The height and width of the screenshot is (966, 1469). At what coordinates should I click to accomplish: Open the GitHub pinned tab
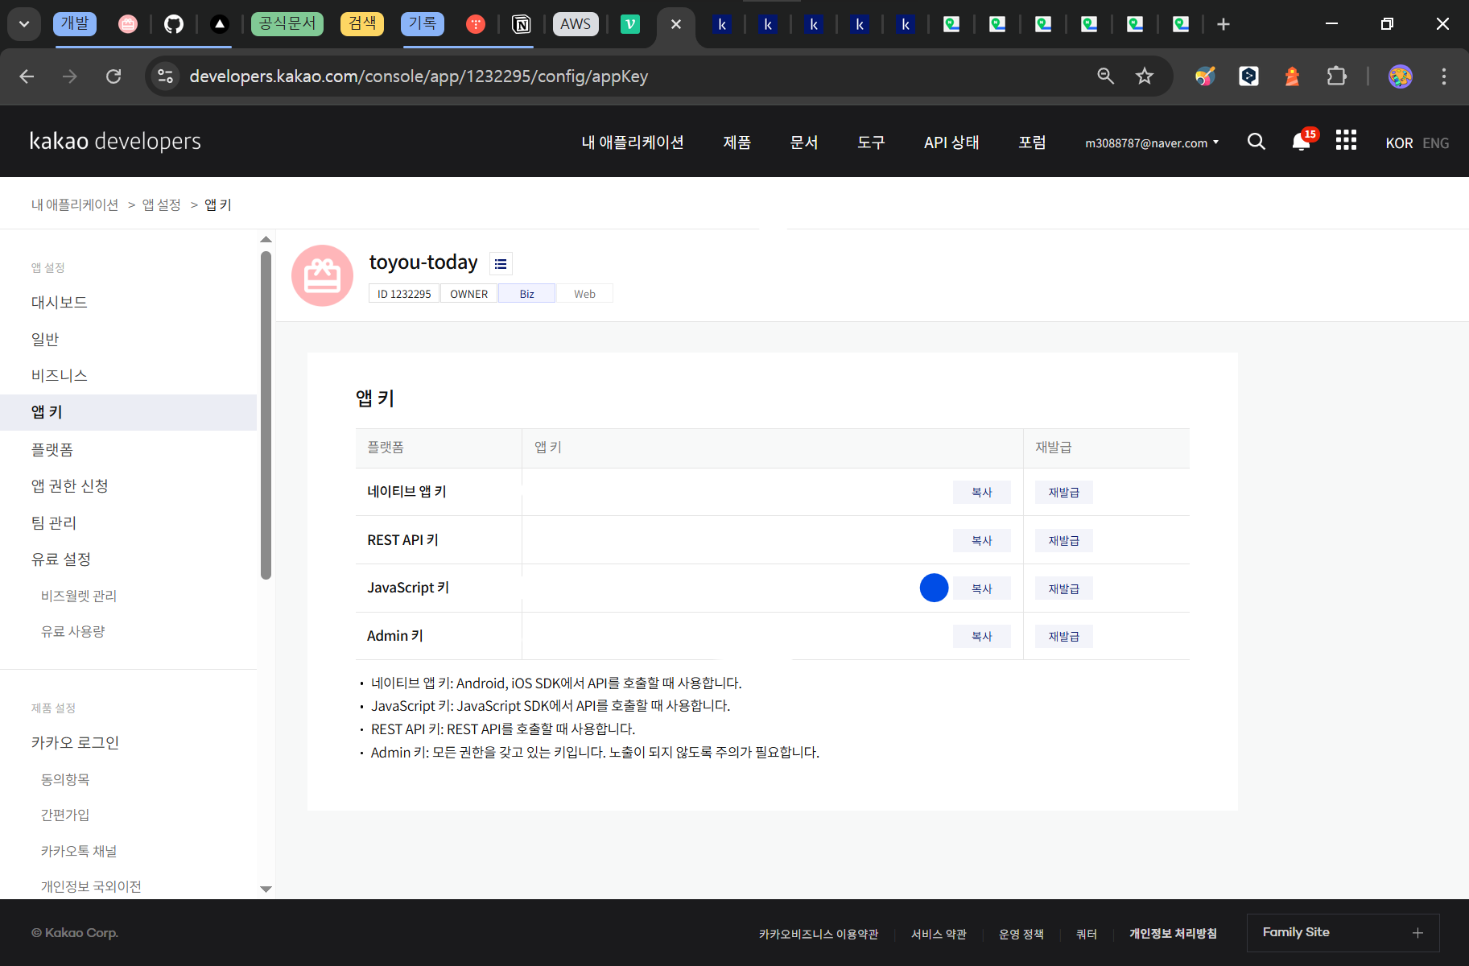coord(173,24)
